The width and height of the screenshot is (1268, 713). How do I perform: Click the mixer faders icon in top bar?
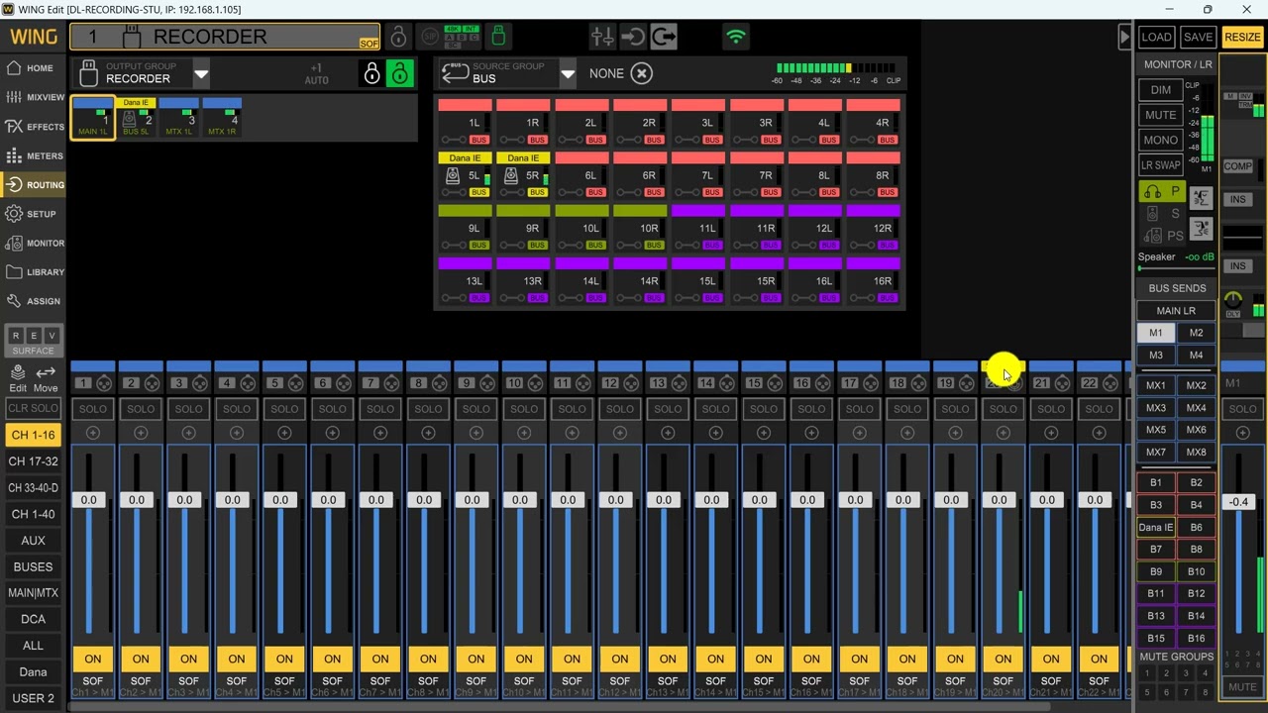(x=601, y=37)
